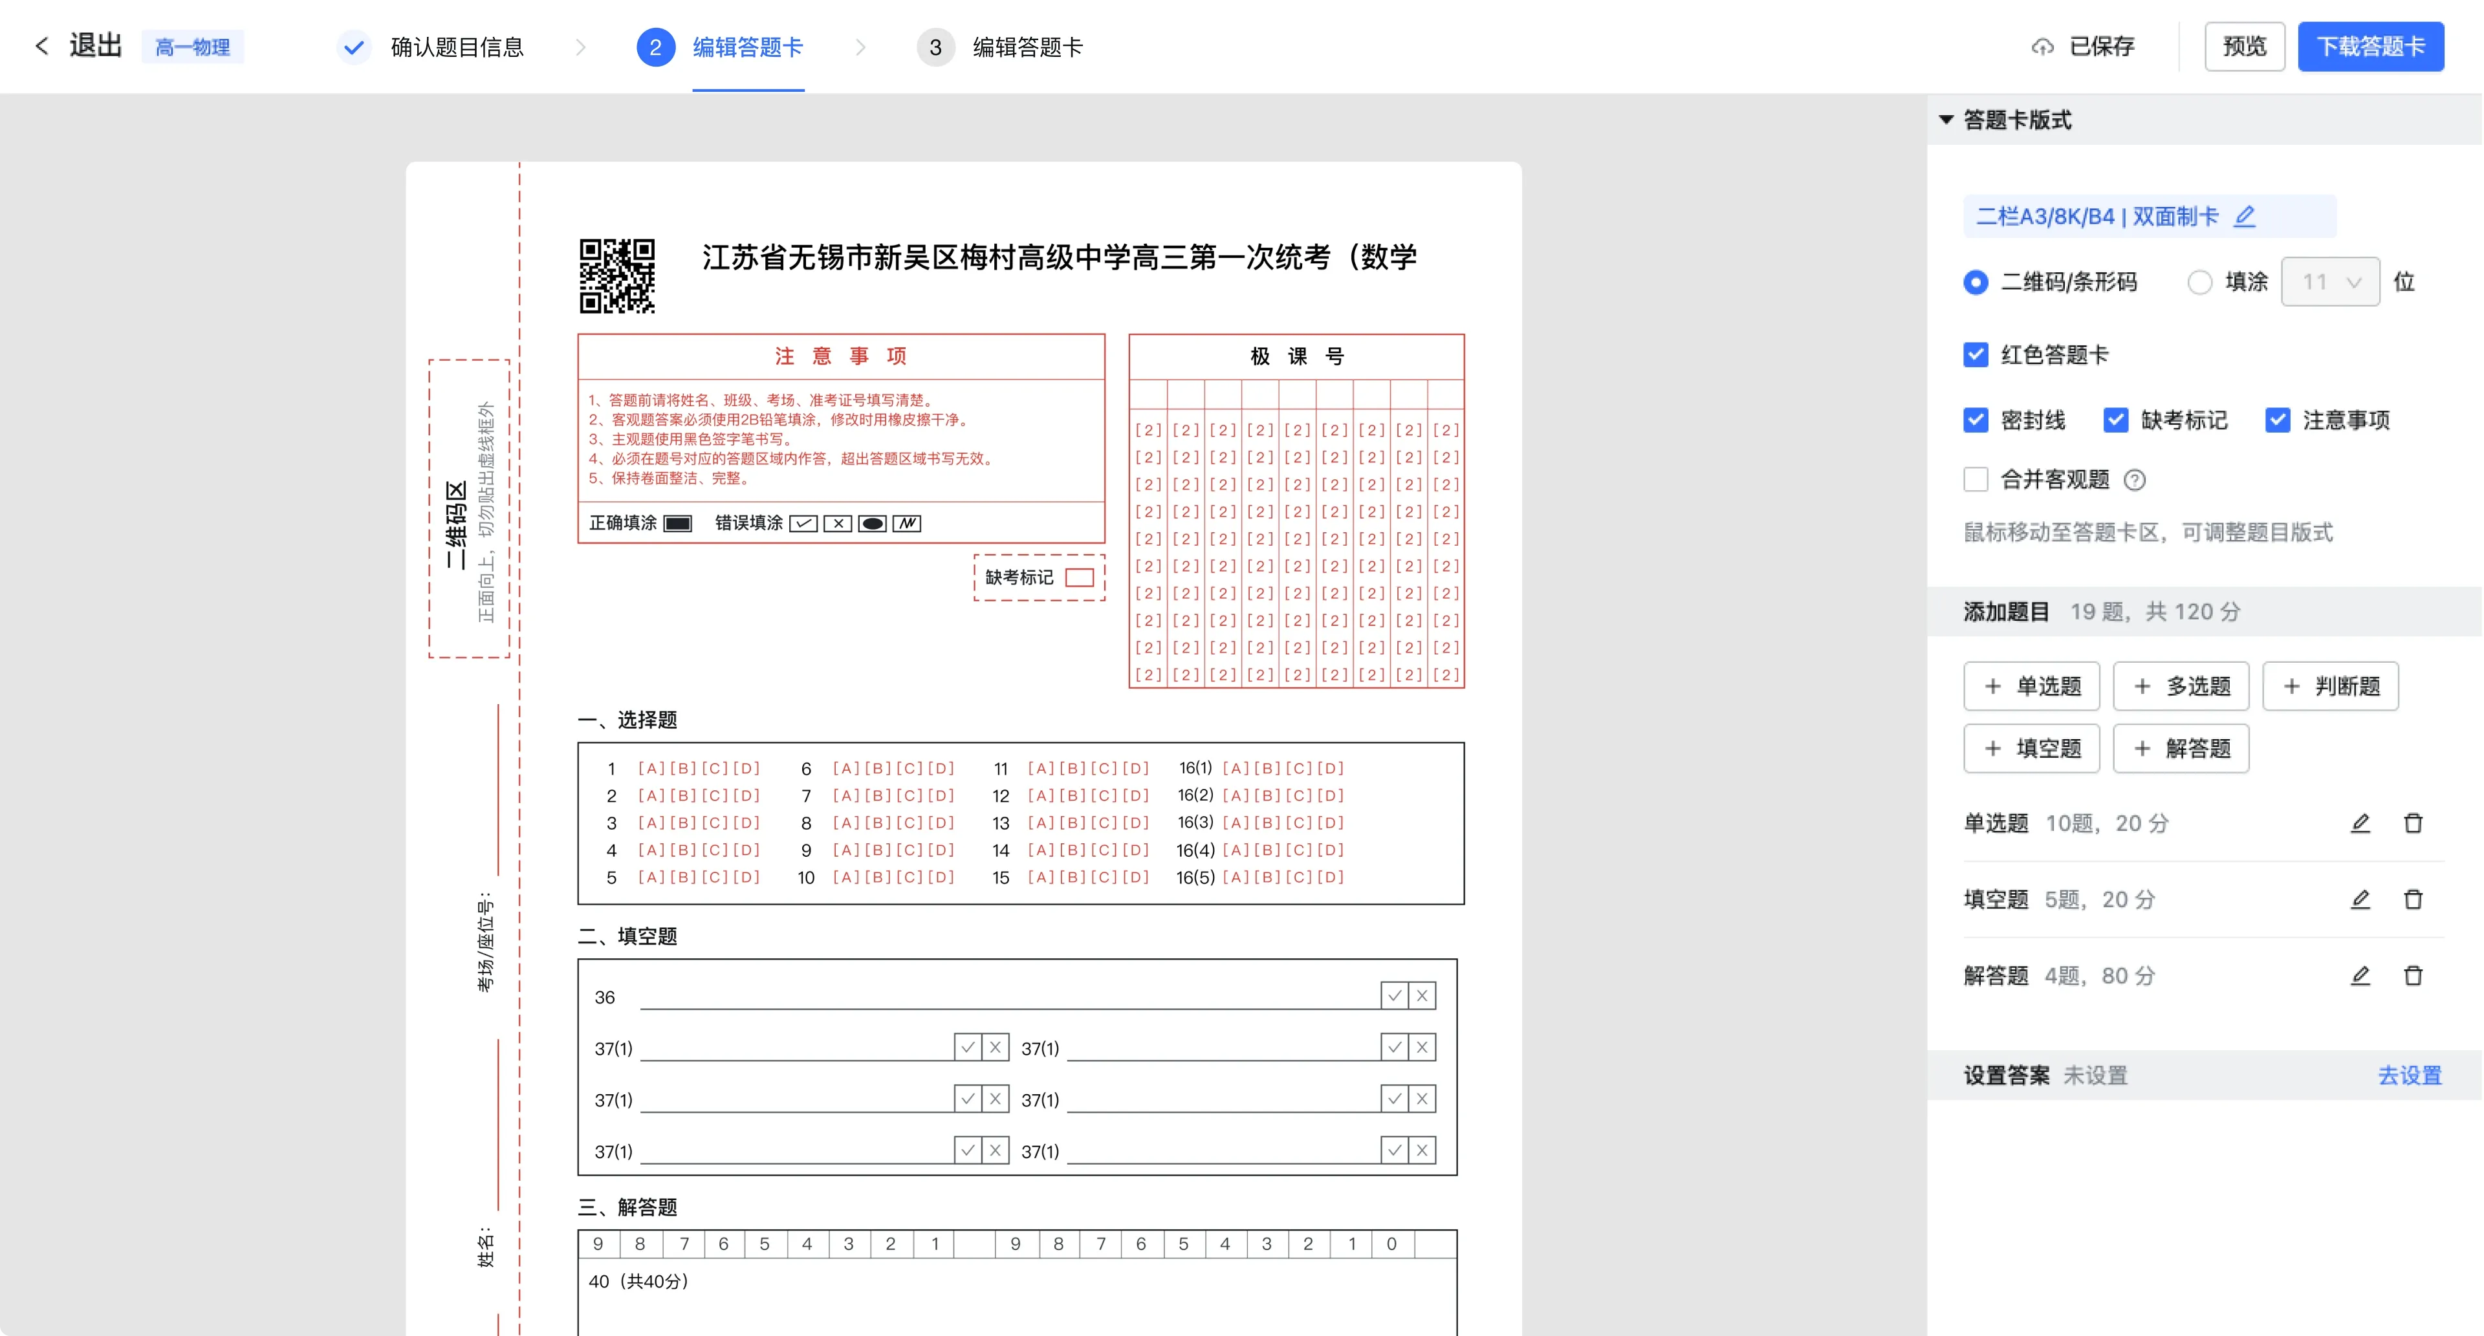The image size is (2484, 1336).
Task: Click the pencil icon beside 二栏A3/8K/B4 layout
Action: point(2245,216)
